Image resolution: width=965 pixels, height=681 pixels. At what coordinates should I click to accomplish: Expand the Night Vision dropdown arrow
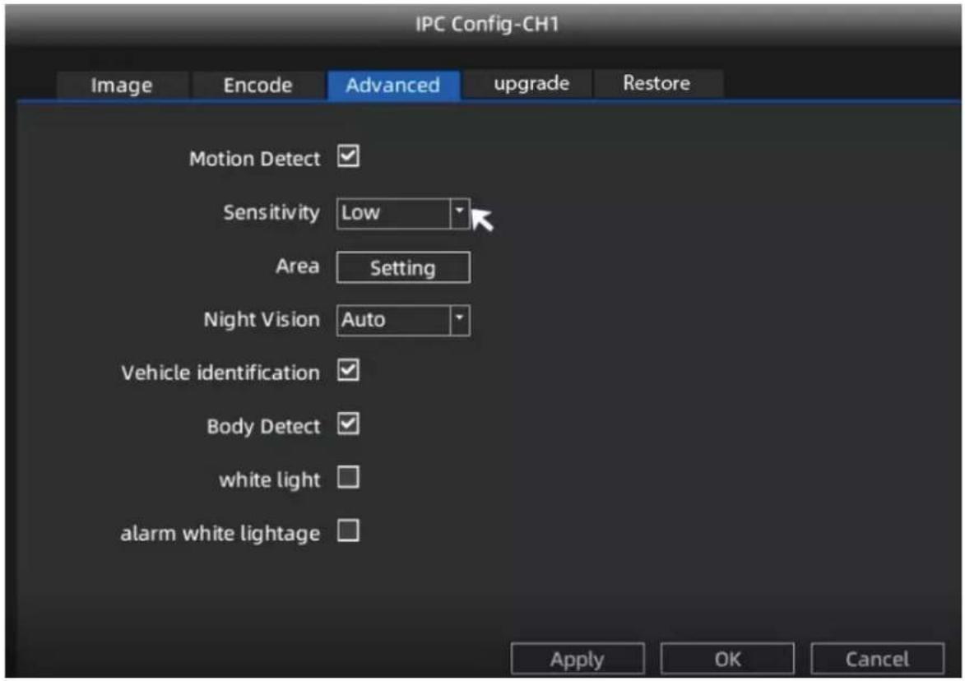460,320
